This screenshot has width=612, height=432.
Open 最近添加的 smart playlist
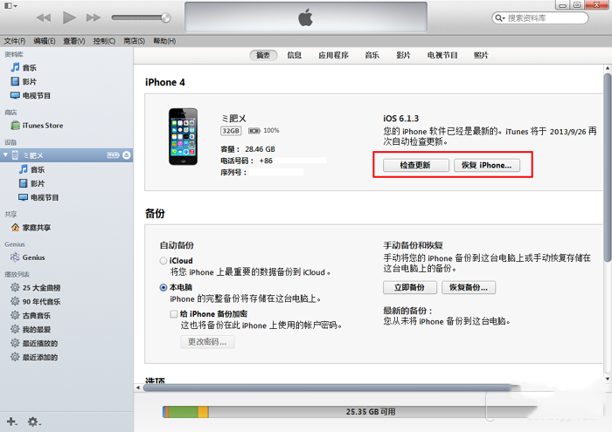(34, 357)
